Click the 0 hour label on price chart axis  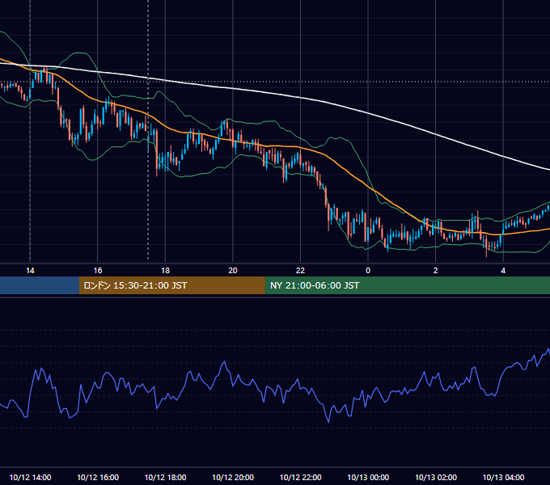(x=368, y=271)
